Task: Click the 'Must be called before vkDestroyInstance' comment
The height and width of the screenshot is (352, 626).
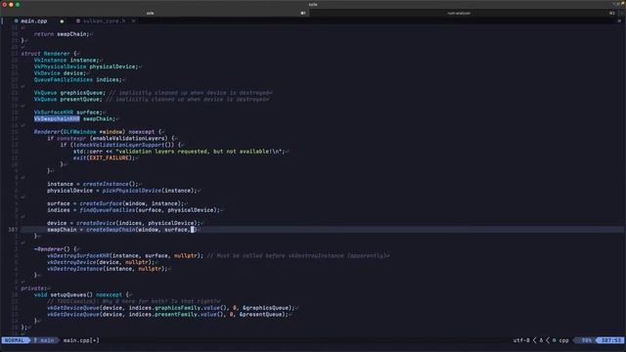Action: point(297,255)
